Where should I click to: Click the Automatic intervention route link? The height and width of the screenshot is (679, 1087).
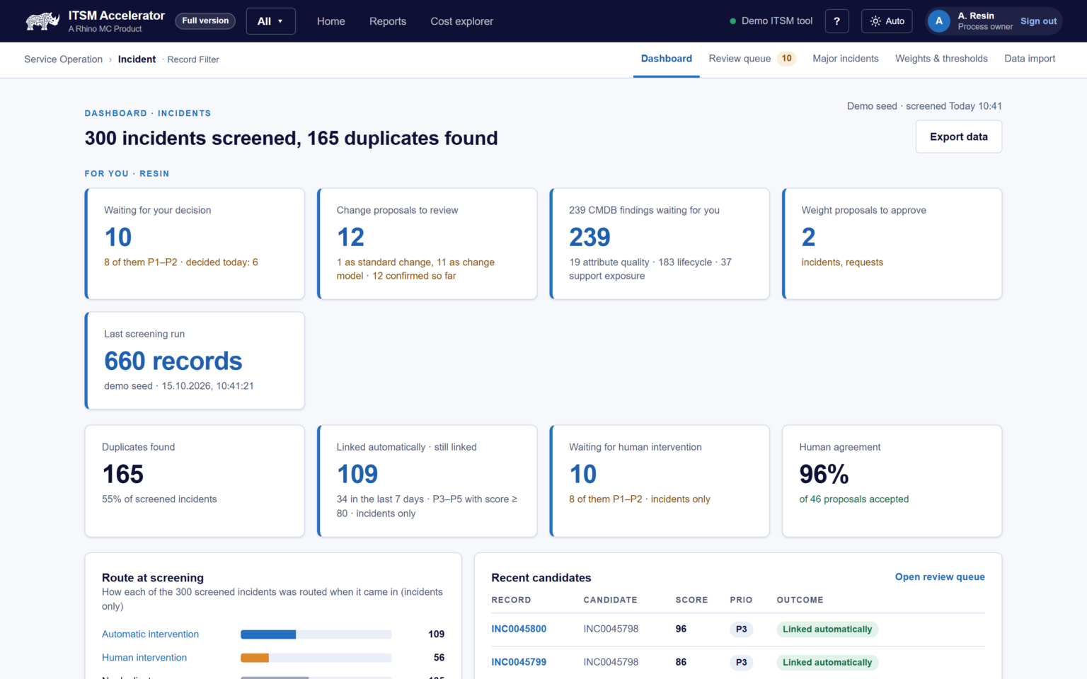click(150, 634)
